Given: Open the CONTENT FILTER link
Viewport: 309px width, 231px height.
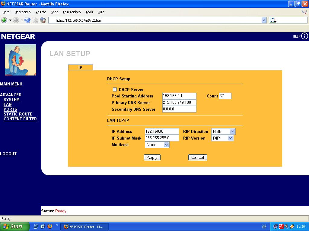Looking at the screenshot, I should pos(20,119).
